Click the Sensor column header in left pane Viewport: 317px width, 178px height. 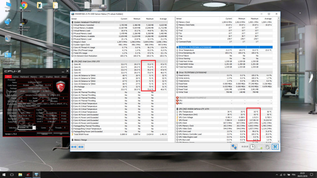click(x=74, y=19)
